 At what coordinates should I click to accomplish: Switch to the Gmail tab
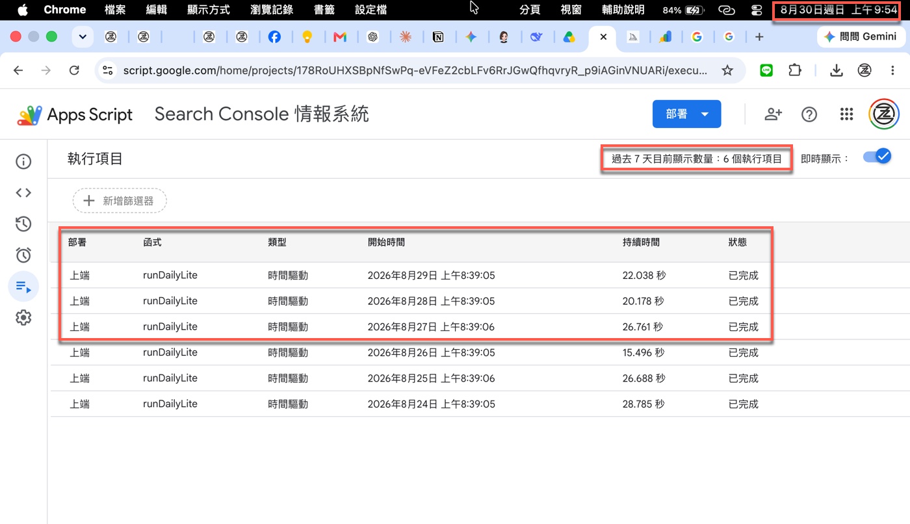[340, 37]
